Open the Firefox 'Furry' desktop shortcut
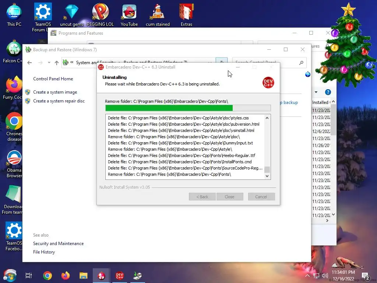The image size is (377, 283). 13,88
